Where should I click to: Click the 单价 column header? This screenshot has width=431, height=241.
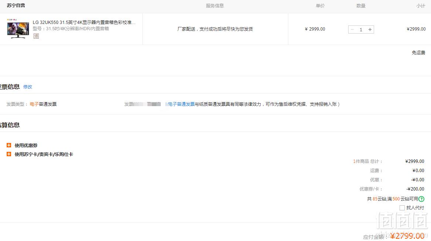(x=320, y=6)
